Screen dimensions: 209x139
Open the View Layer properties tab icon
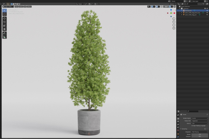(x=178, y=124)
